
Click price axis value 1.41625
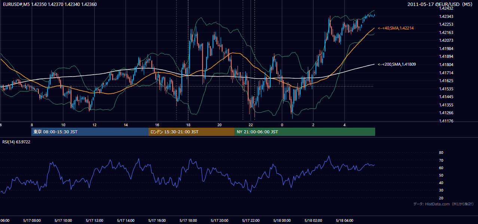click(447, 81)
